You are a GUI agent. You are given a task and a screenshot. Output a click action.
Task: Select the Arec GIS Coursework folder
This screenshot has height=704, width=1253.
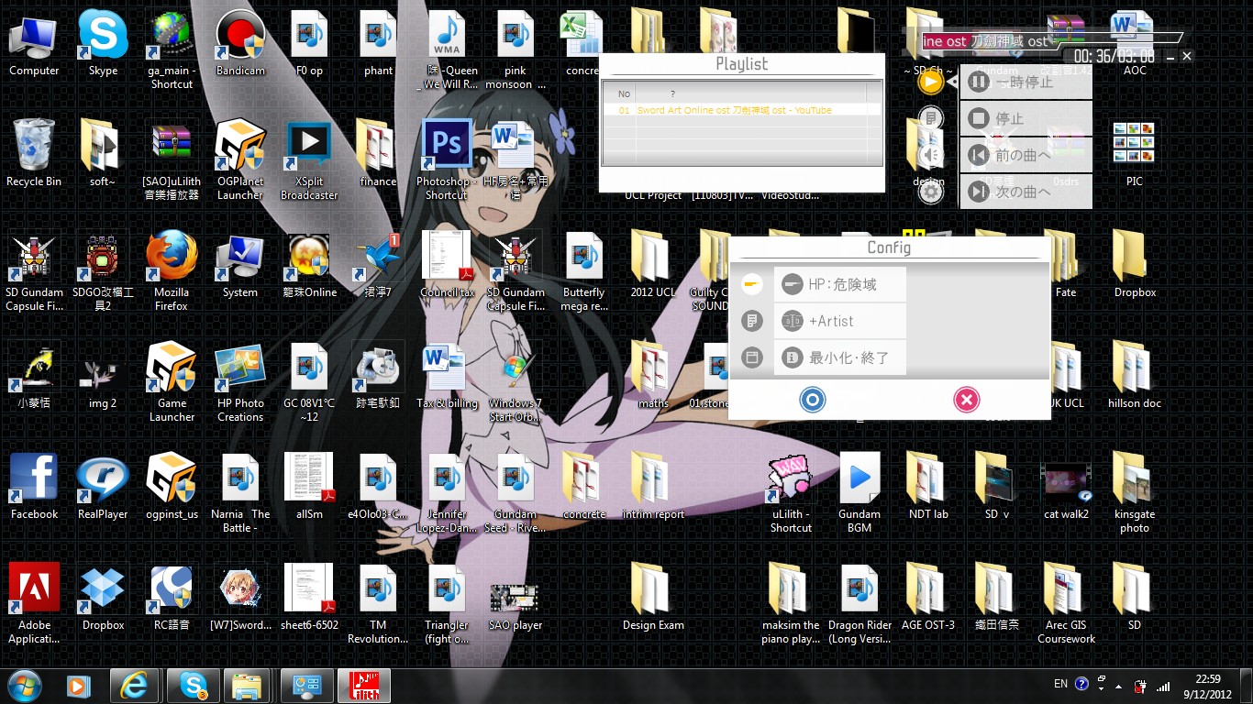(x=1066, y=605)
